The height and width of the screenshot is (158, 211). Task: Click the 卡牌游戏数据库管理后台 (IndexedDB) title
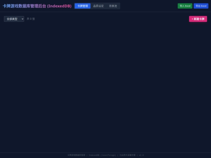(37, 6)
